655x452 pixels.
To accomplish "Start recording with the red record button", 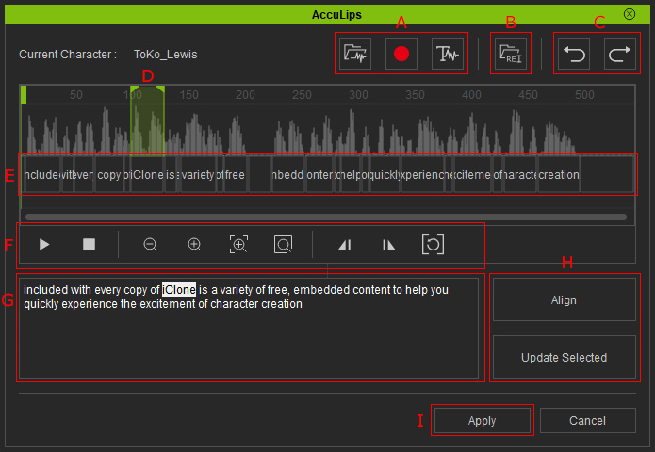I will pyautogui.click(x=401, y=54).
